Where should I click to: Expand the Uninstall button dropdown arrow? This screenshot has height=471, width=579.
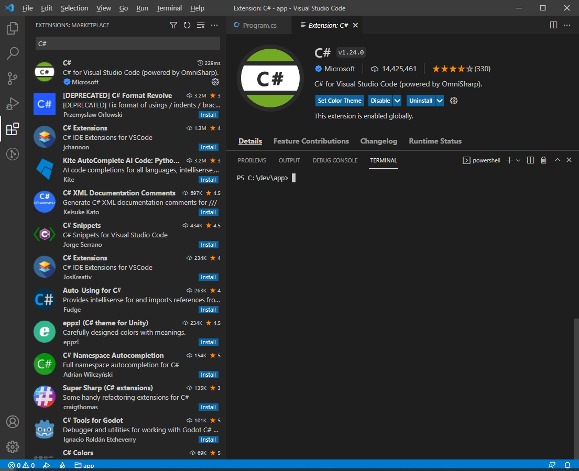pyautogui.click(x=440, y=101)
